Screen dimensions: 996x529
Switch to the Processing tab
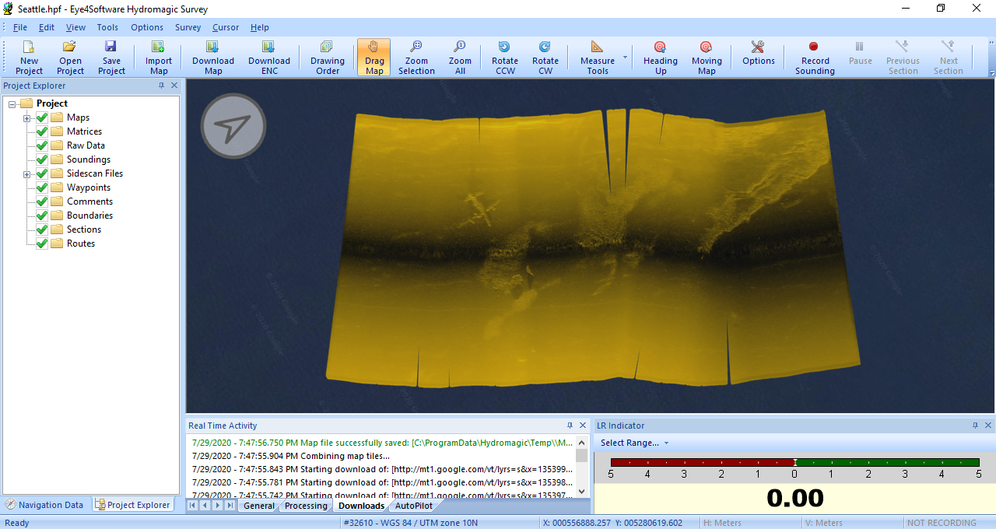coord(306,506)
